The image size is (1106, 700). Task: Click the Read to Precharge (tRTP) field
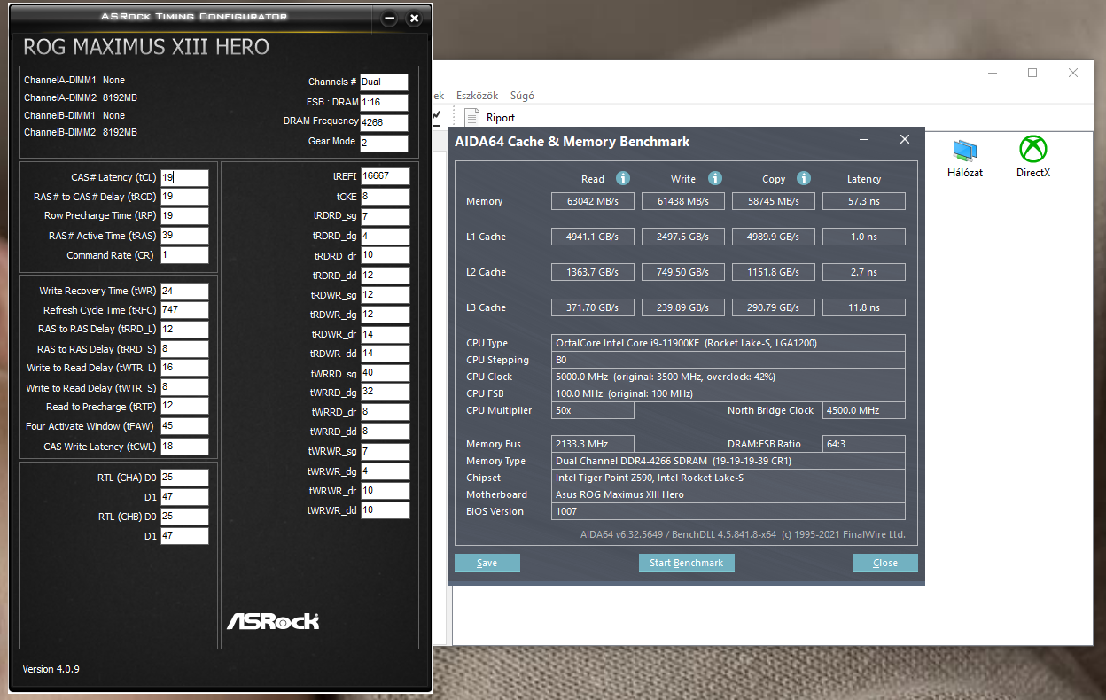pos(184,407)
